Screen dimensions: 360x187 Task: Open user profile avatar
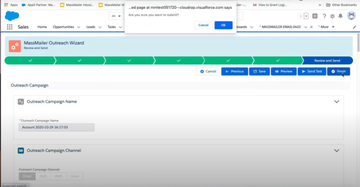point(351,16)
